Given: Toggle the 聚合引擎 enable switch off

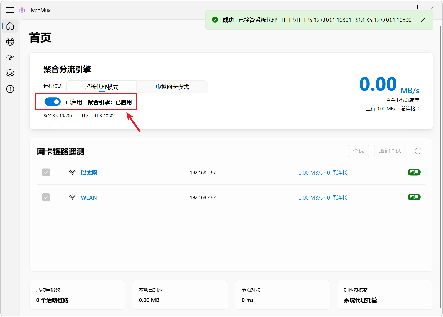Looking at the screenshot, I should [x=52, y=102].
